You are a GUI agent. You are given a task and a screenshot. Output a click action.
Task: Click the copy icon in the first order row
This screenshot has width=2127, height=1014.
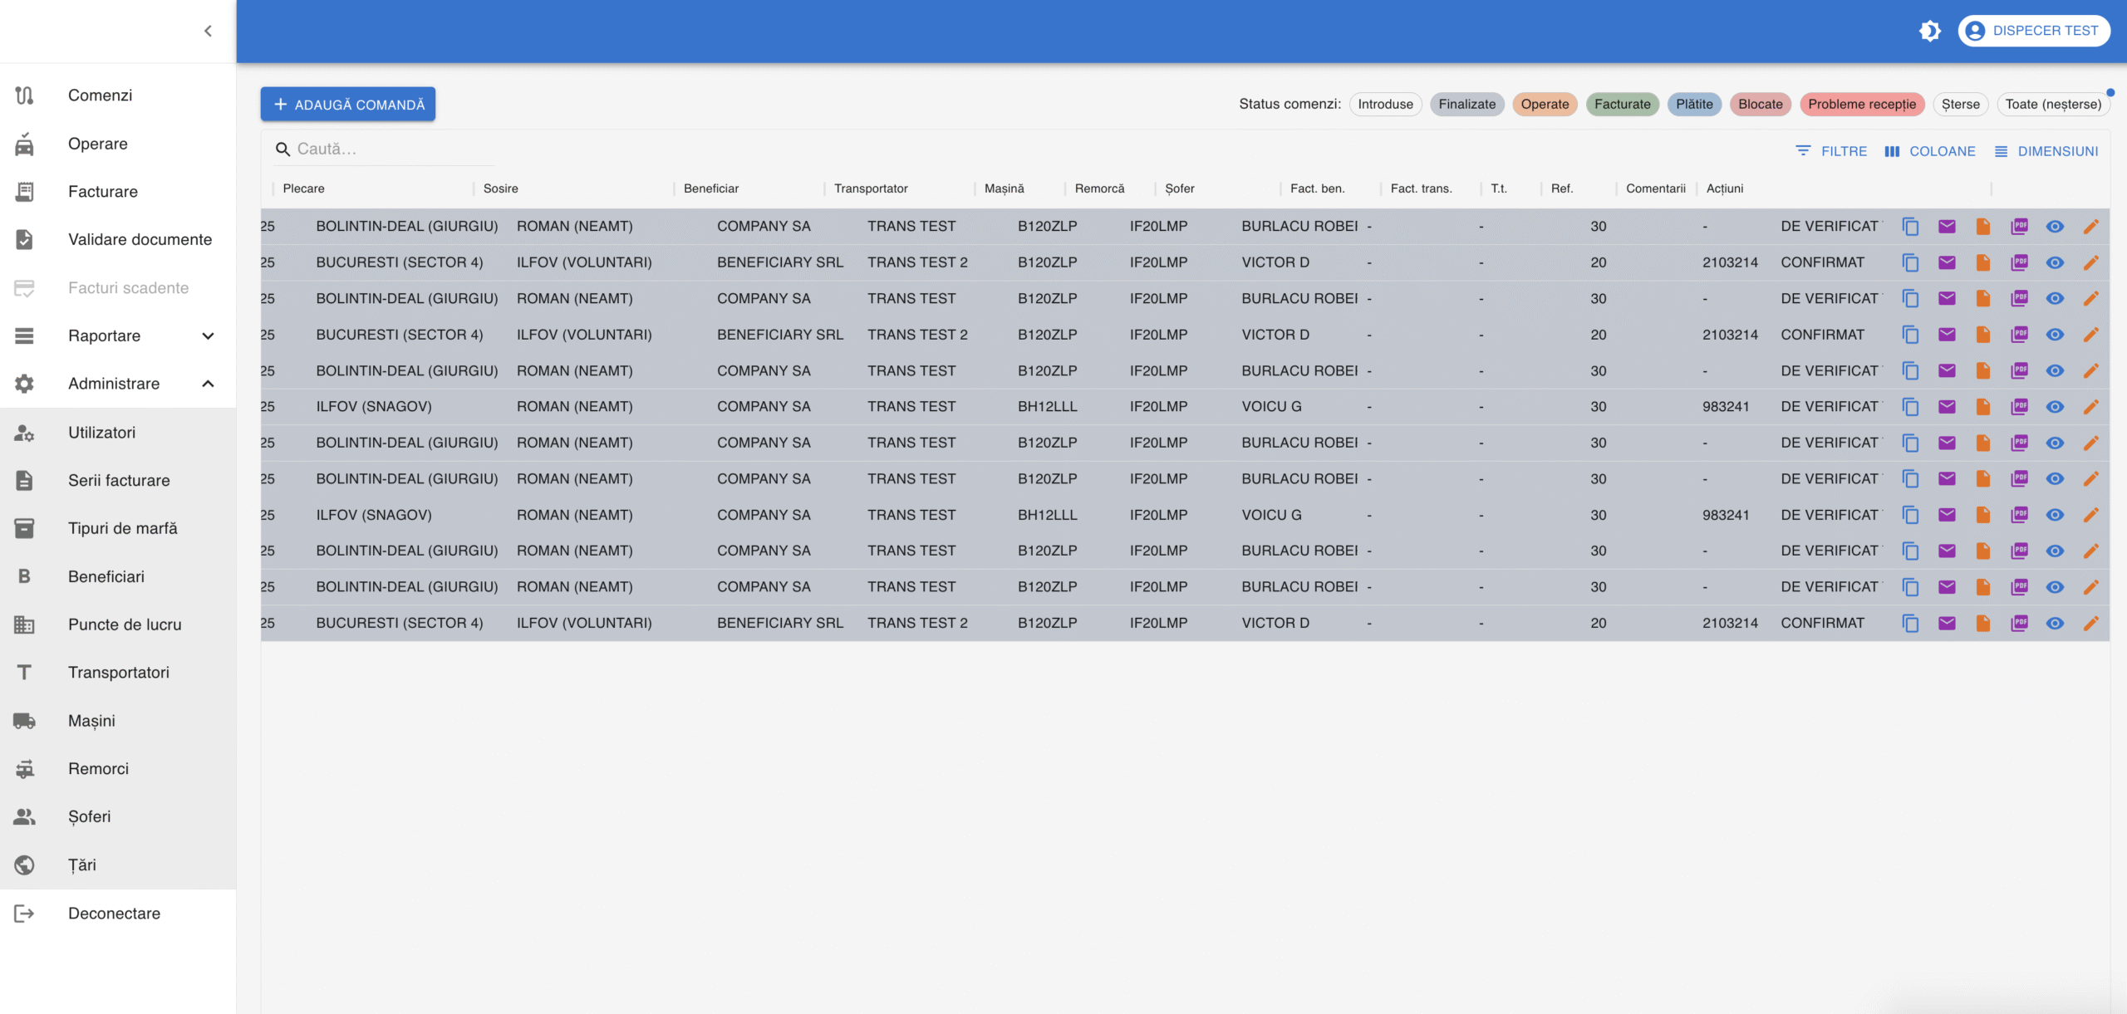coord(1910,227)
